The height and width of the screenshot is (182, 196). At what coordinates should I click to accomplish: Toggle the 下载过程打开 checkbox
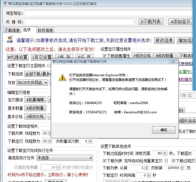[x=173, y=161]
